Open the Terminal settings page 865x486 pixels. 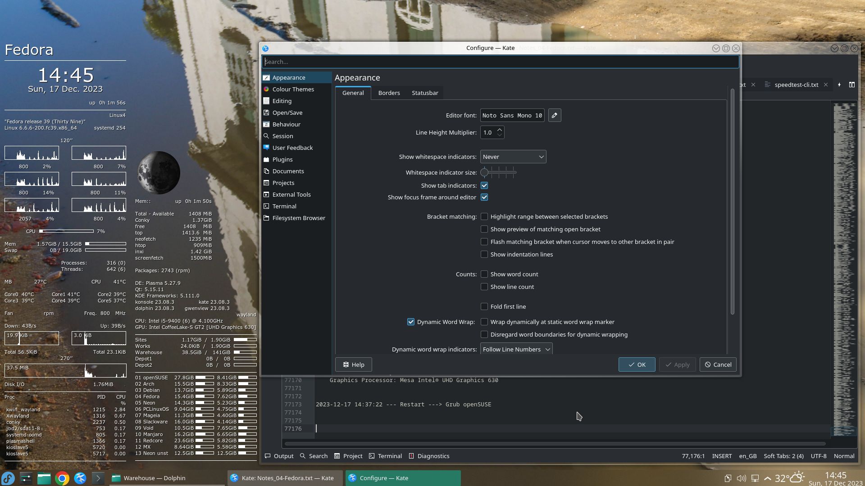[x=284, y=207]
